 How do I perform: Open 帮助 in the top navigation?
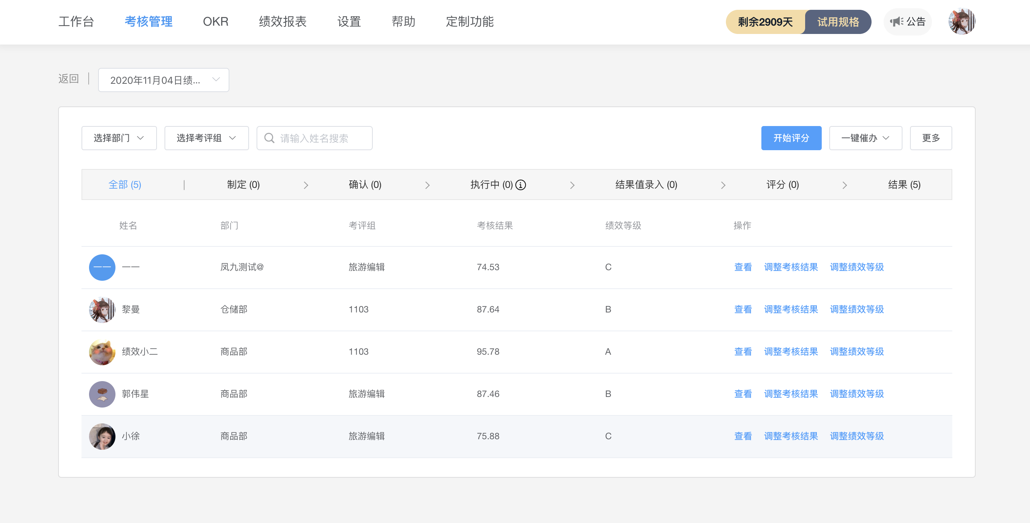coord(403,22)
